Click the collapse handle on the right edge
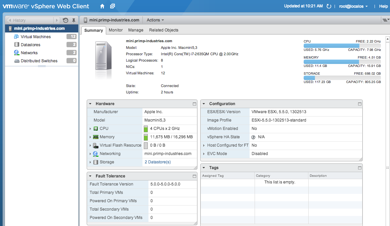This screenshot has height=226, width=390. click(x=388, y=166)
